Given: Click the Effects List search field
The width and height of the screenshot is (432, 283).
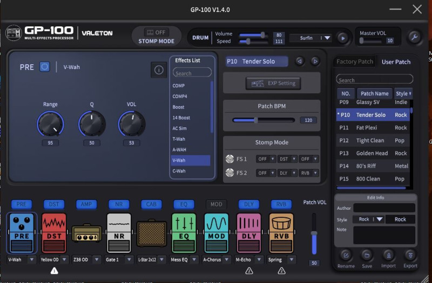Looking at the screenshot, I should coord(192,73).
